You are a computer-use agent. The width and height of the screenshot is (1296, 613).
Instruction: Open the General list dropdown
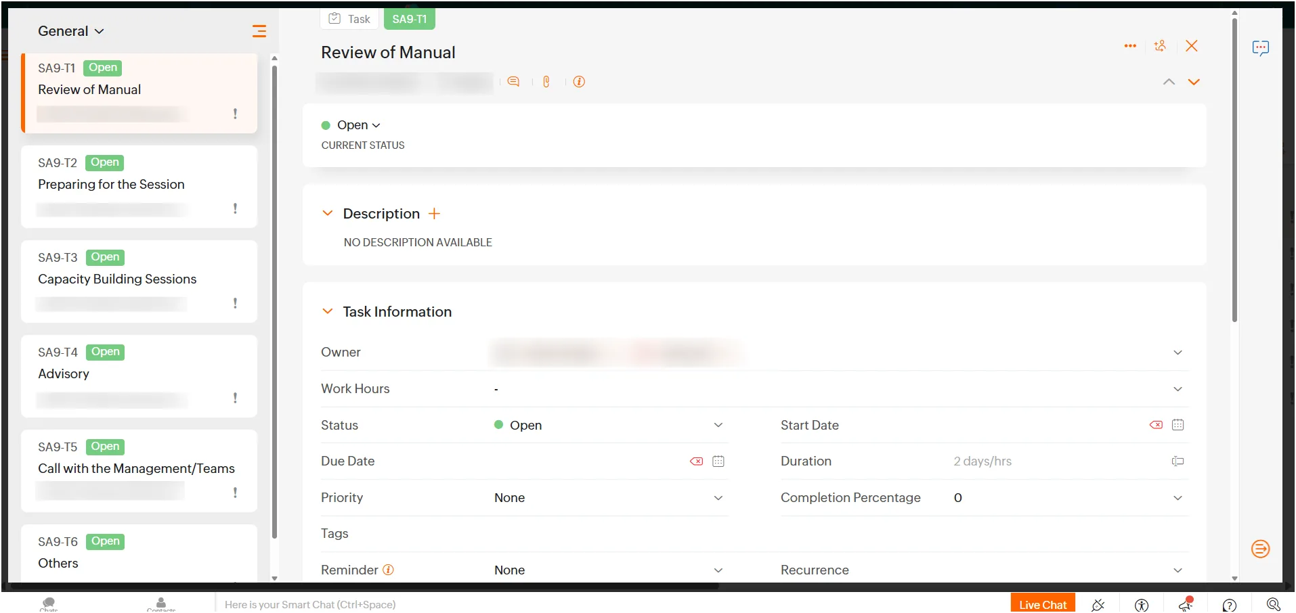(71, 31)
